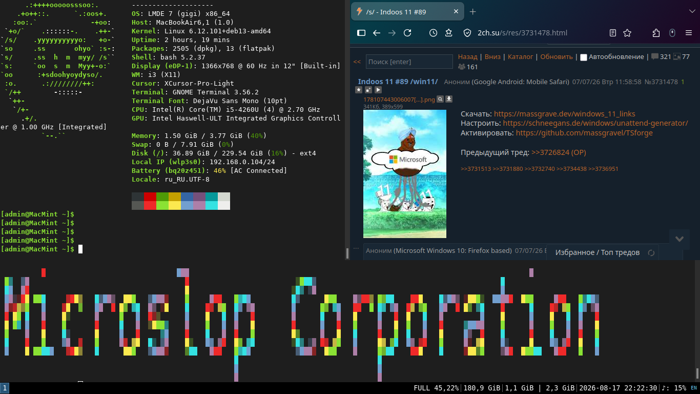Image resolution: width=700 pixels, height=394 pixels.
Task: Click the 180,9 GiB disk status entry
Action: (482, 388)
